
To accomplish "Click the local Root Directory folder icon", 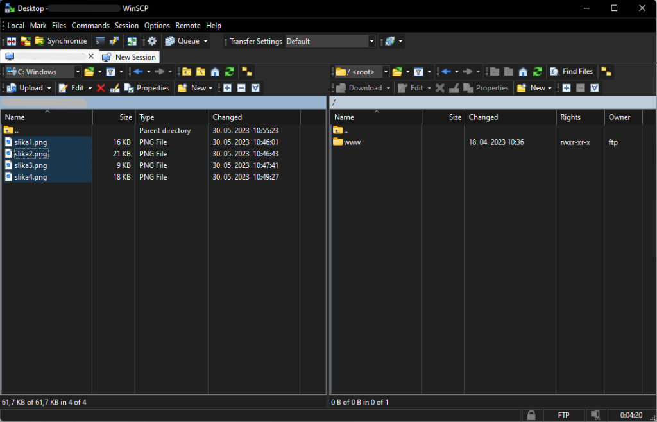I will 201,72.
